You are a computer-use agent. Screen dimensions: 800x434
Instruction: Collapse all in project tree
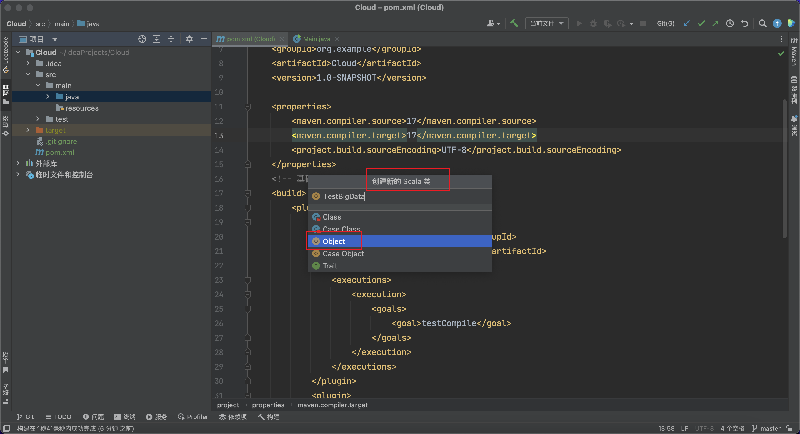coord(171,39)
